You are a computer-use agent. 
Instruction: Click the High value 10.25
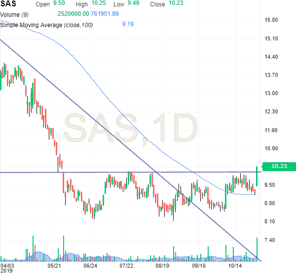pos(99,4)
